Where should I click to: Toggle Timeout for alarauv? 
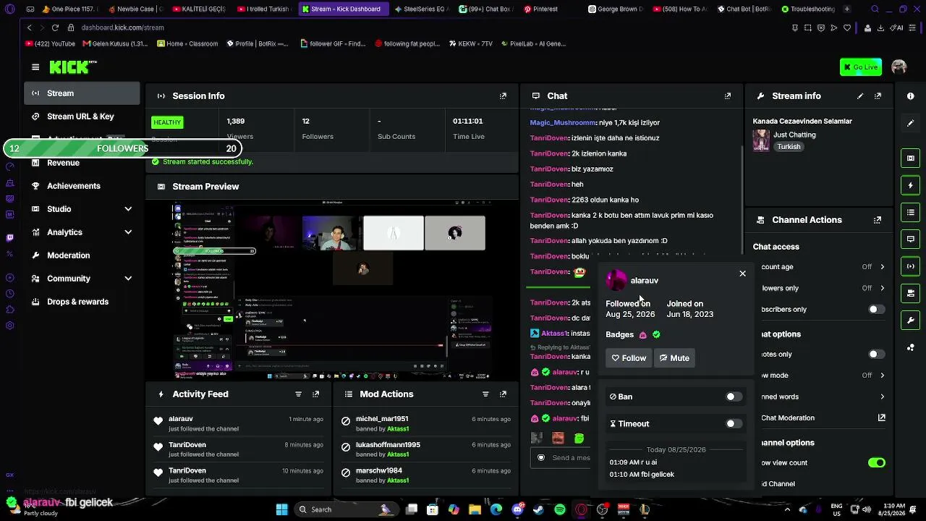coord(734,424)
